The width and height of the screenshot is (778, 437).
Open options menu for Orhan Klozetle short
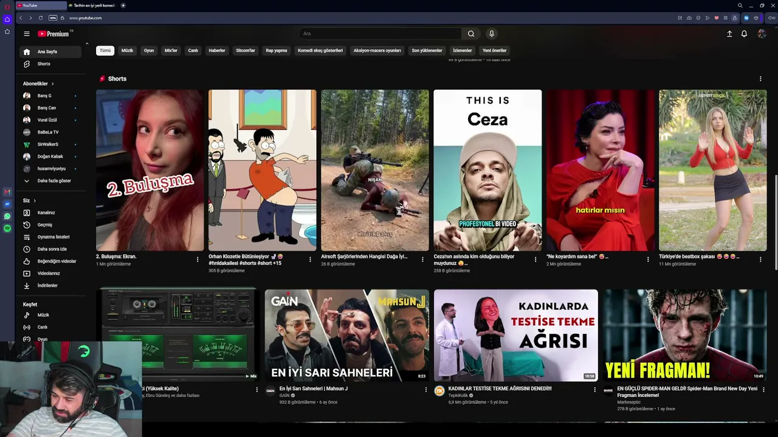pos(310,259)
